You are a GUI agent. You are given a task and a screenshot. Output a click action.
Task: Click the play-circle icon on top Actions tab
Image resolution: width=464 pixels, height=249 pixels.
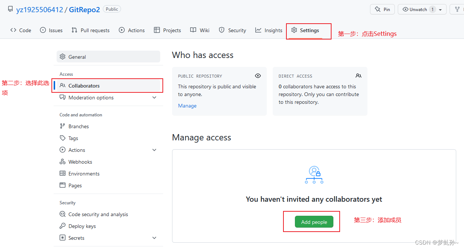(122, 30)
